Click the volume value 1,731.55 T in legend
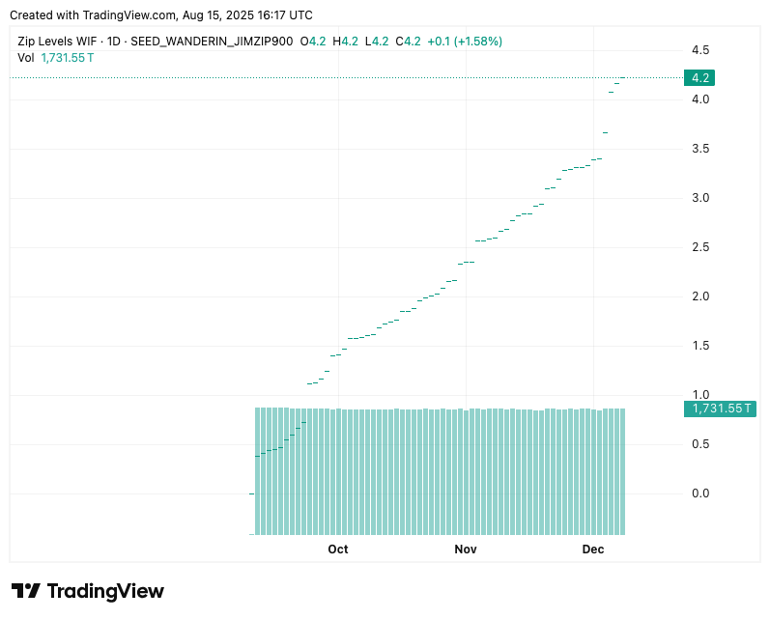This screenshot has height=620, width=770. pyautogui.click(x=68, y=57)
